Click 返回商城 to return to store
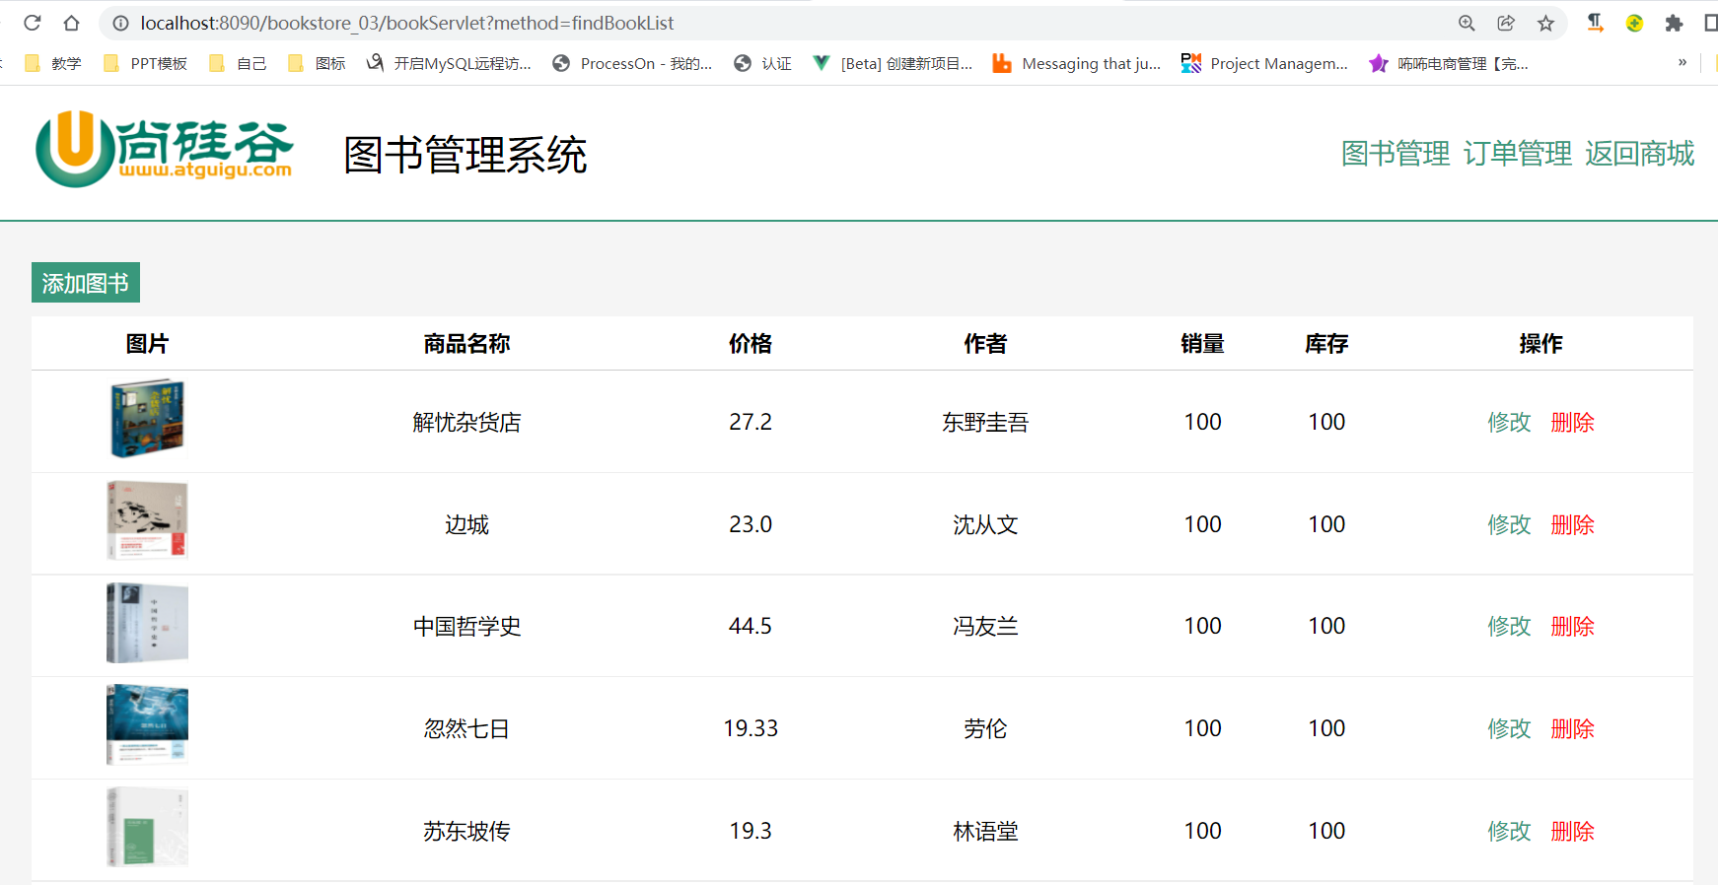The image size is (1718, 885). coord(1640,154)
